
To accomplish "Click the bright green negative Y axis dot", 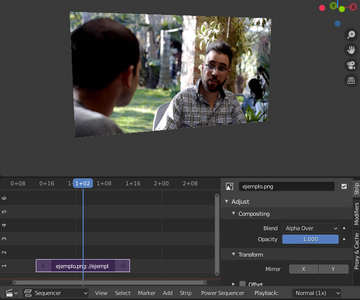I will pyautogui.click(x=342, y=9).
